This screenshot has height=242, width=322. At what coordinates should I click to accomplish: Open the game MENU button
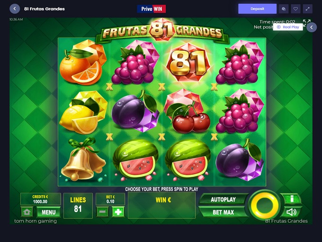[x=48, y=212]
